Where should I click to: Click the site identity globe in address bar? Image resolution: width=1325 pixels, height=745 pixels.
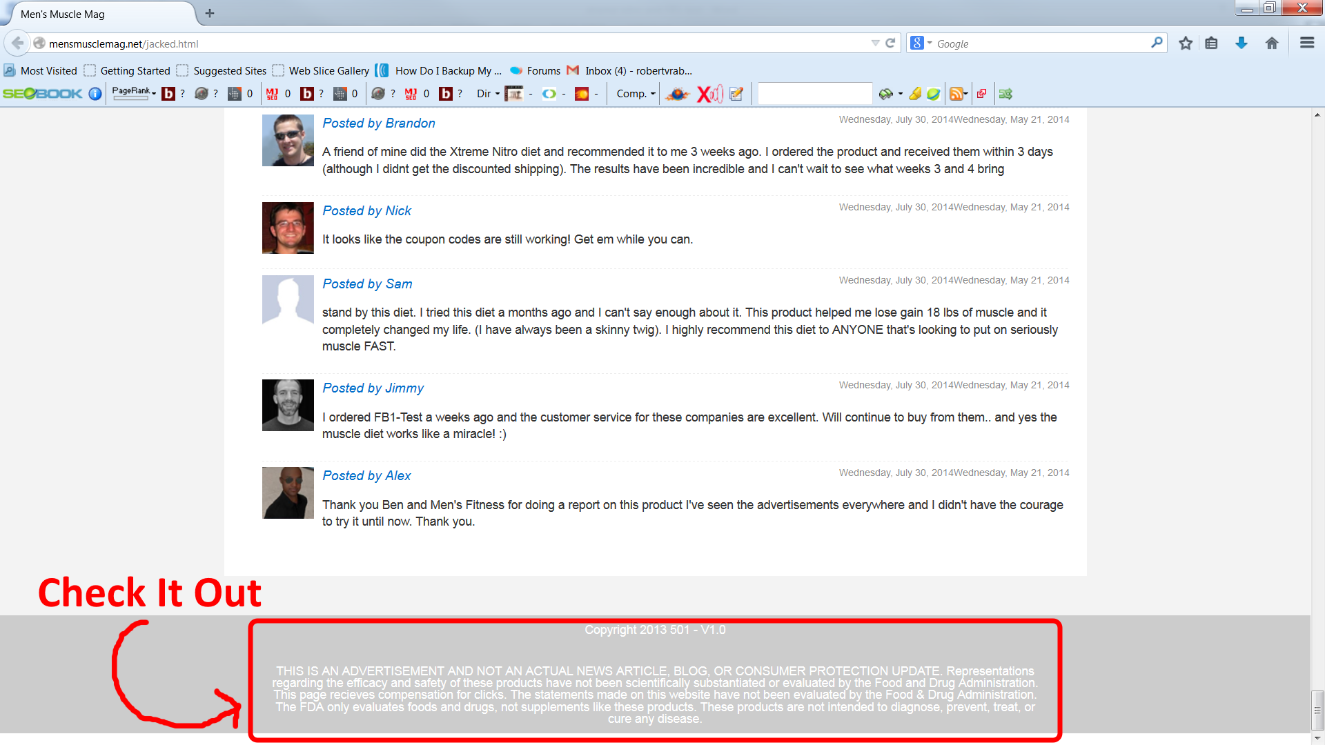click(39, 43)
